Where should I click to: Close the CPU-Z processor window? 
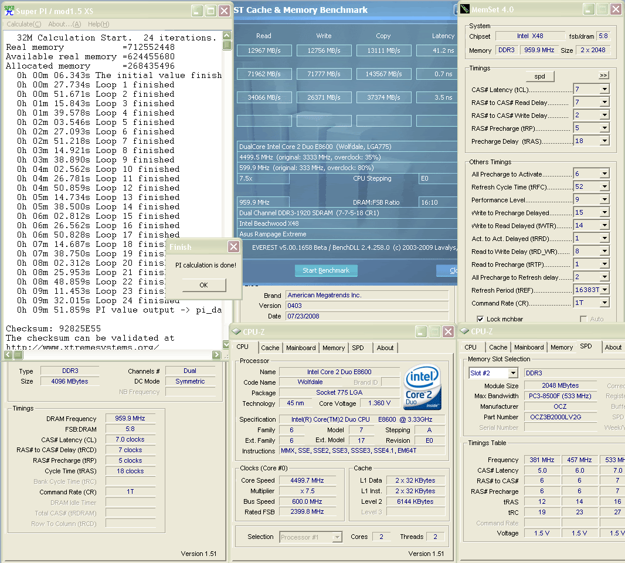pyautogui.click(x=448, y=331)
